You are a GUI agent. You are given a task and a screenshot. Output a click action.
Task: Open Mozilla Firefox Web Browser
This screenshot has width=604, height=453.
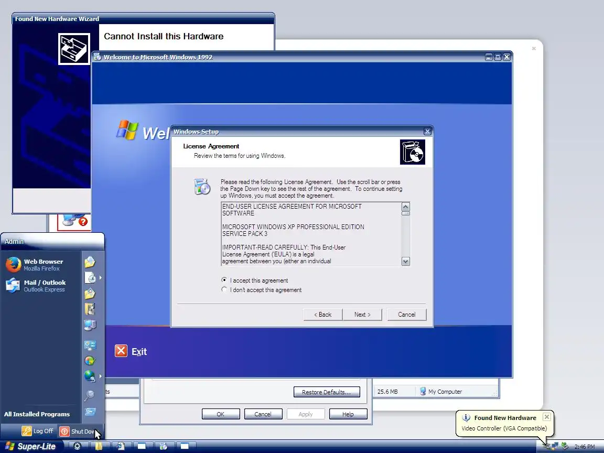[40, 265]
